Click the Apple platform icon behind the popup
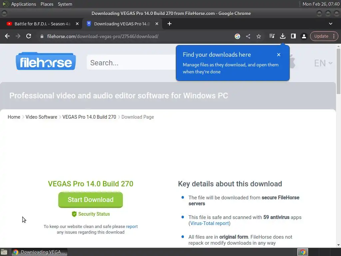Screen dimensions: 341x256 coord(292,61)
